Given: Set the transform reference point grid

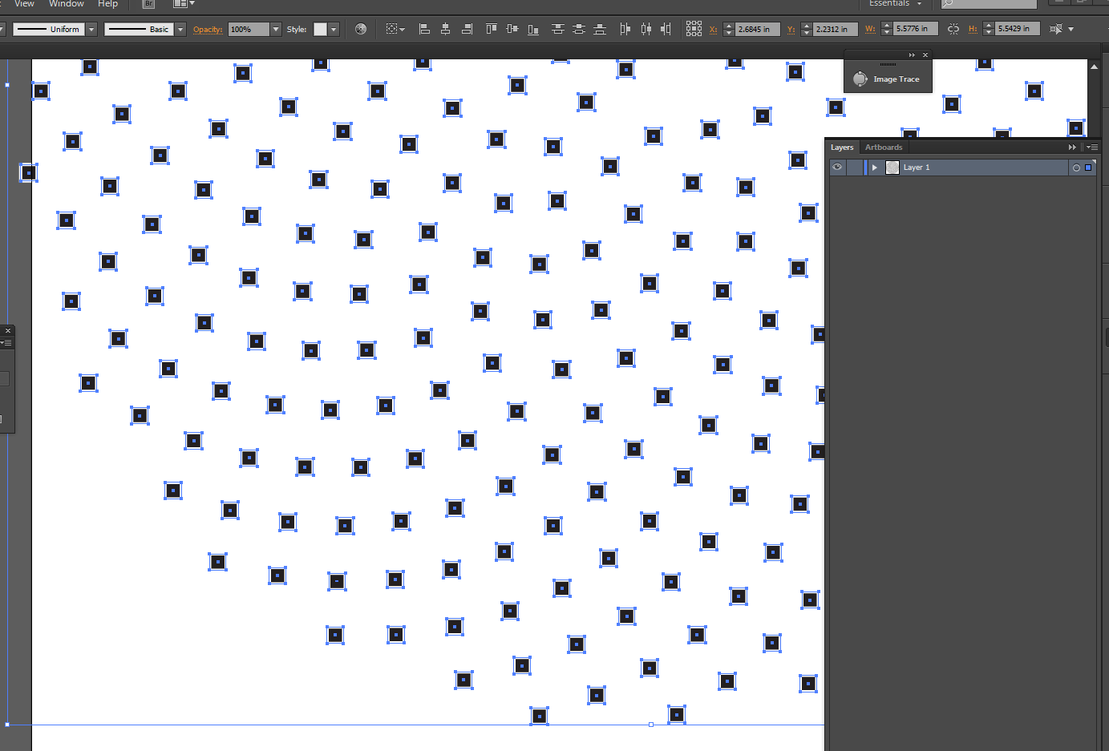Looking at the screenshot, I should point(694,29).
